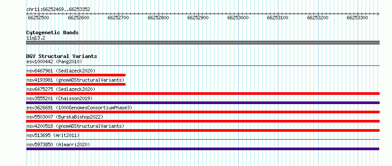Screen dimensions: 392x166
Task: Click the gray 11q13.2 cytogenetic band bar
Action: click(203, 43)
